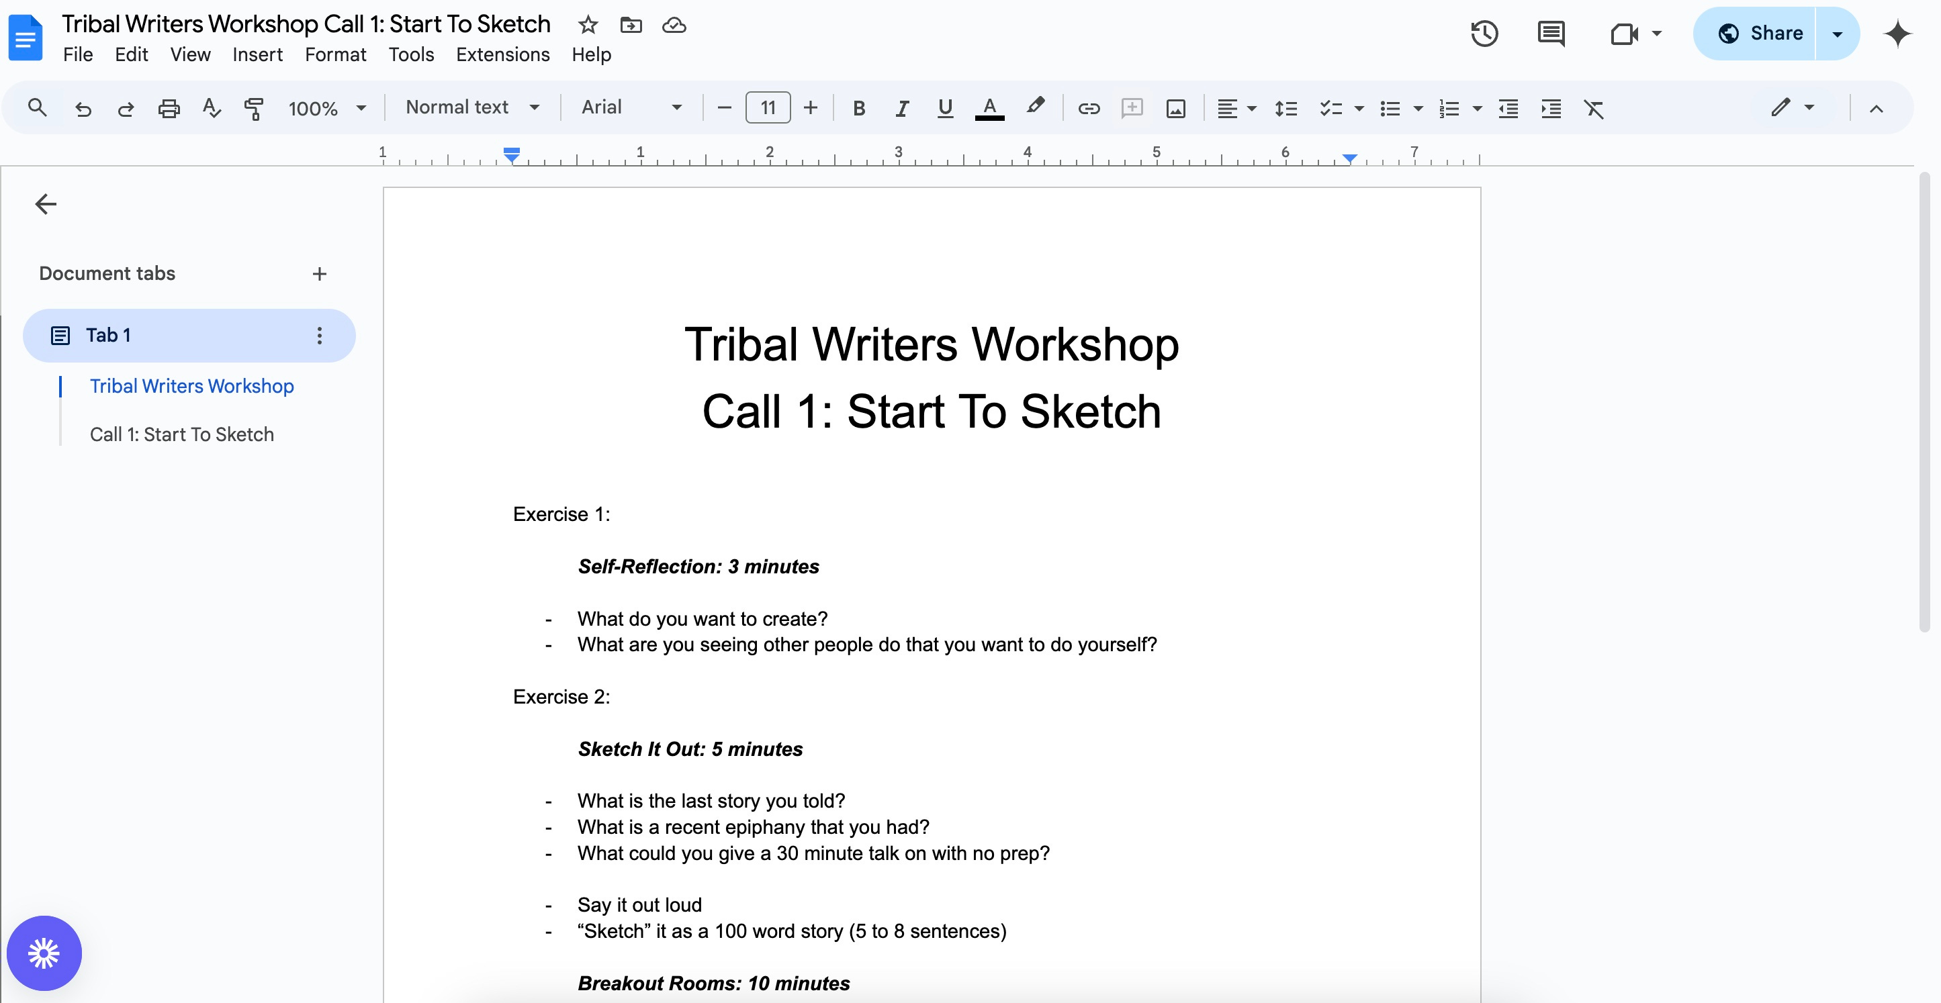Image resolution: width=1941 pixels, height=1003 pixels.
Task: Expand numbered list options arrow
Action: coord(1477,109)
